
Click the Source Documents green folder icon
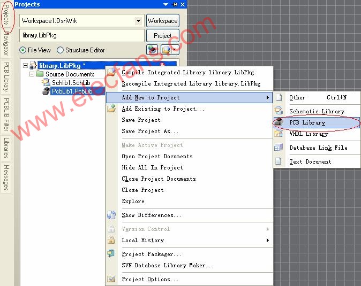[40, 74]
